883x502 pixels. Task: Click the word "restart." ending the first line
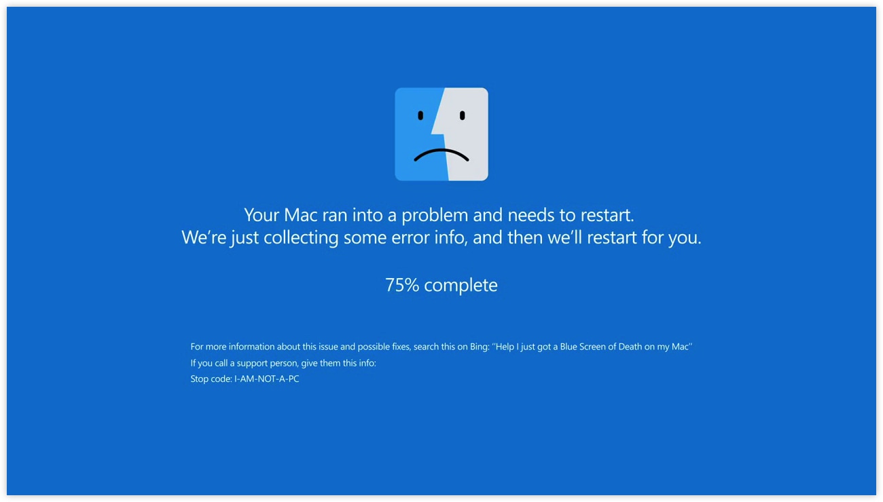point(607,215)
